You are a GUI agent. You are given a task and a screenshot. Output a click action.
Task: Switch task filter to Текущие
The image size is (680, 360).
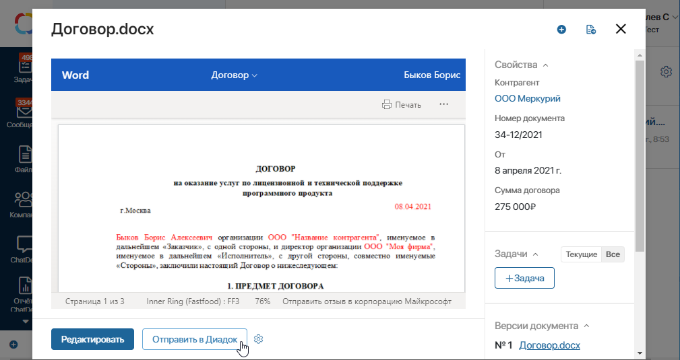[581, 254]
